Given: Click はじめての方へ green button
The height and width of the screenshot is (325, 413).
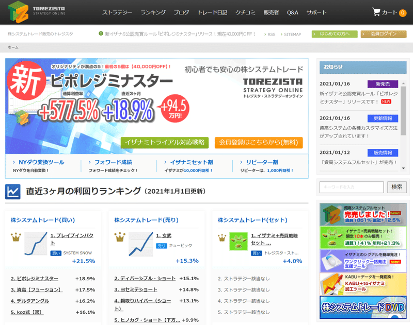Looking at the screenshot, I should click(335, 34).
